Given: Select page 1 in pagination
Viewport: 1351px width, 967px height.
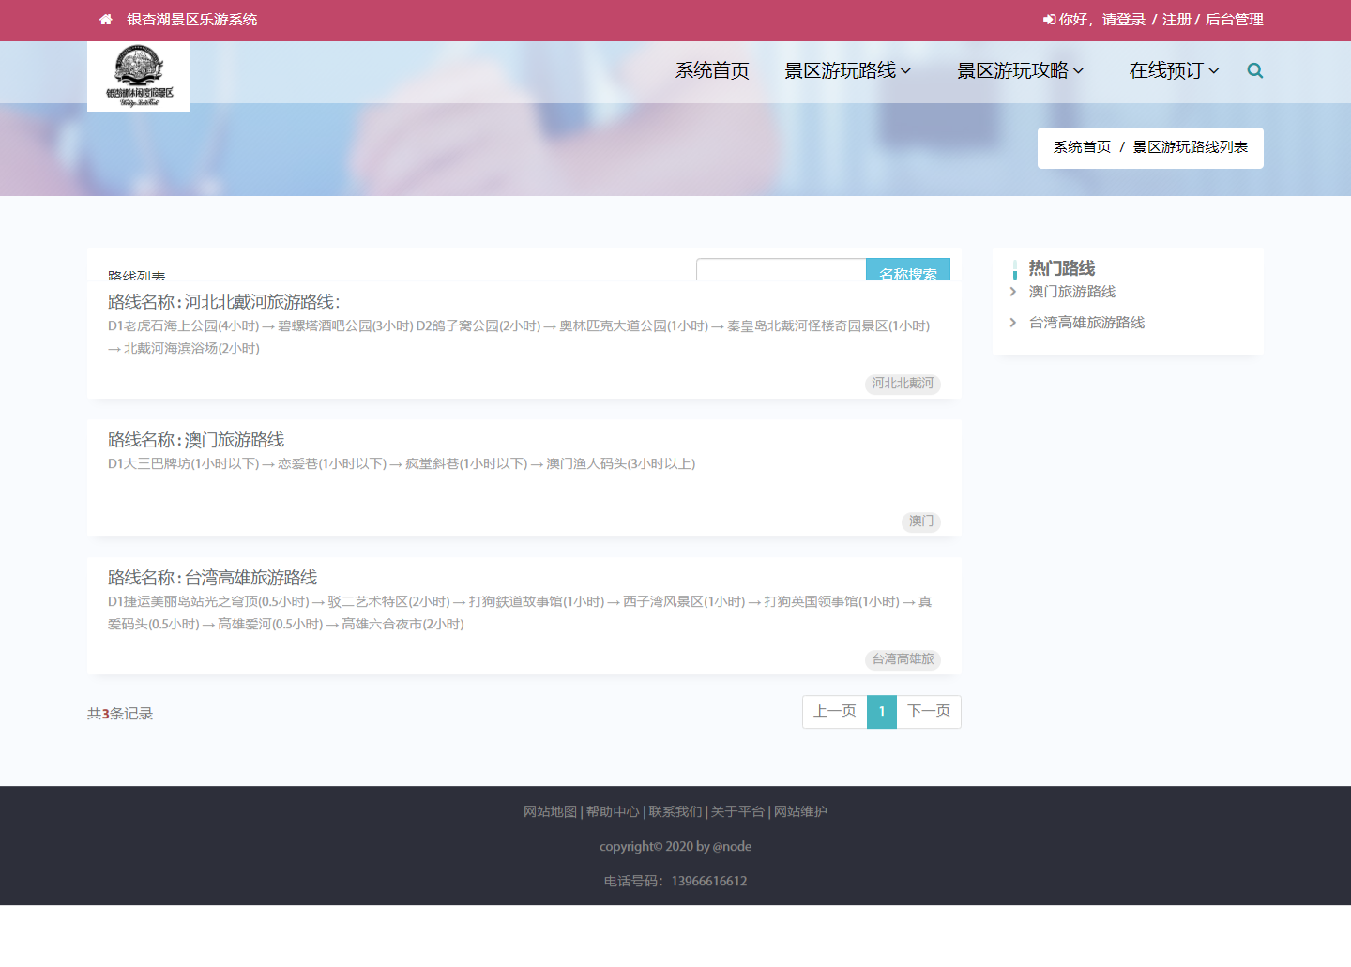Looking at the screenshot, I should click(882, 712).
